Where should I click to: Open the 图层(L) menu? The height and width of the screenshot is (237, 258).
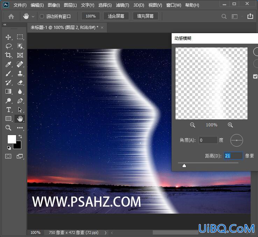[x=70, y=5]
